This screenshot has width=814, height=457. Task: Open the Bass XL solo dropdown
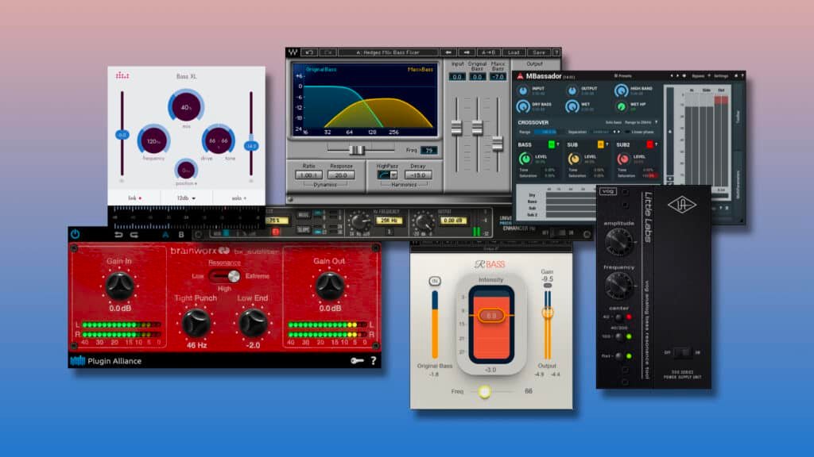(x=238, y=198)
